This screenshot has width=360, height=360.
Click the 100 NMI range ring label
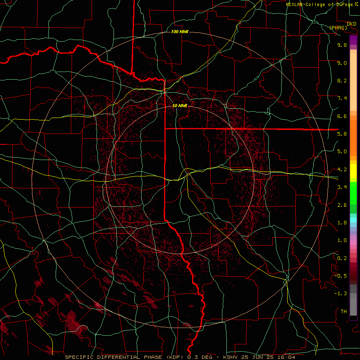tap(180, 32)
